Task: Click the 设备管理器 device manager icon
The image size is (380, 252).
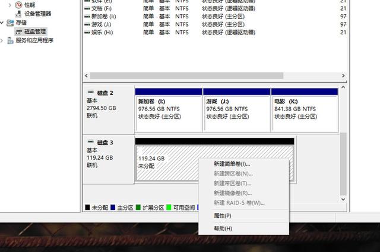Action: point(18,14)
